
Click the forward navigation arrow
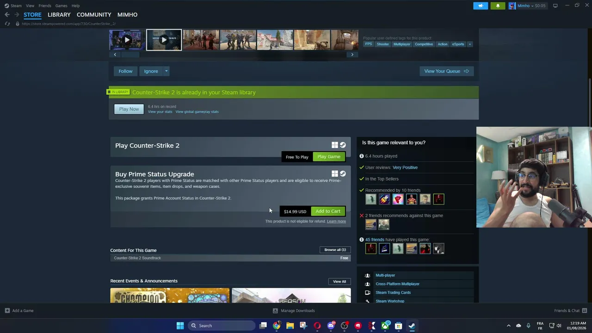[x=17, y=15]
